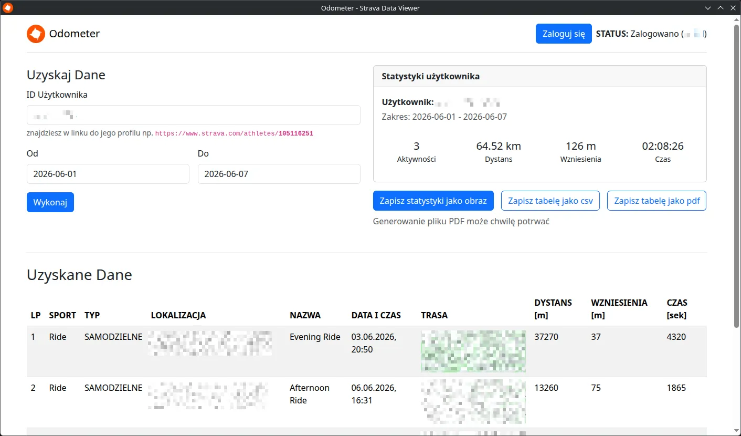Open the route map thumbnail for Afternoon Ride

click(473, 402)
